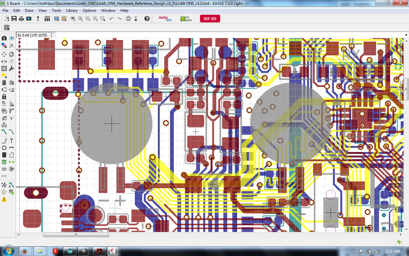Open the Display layers dropdown
Screen dimensions: 409x256
click(x=4, y=45)
